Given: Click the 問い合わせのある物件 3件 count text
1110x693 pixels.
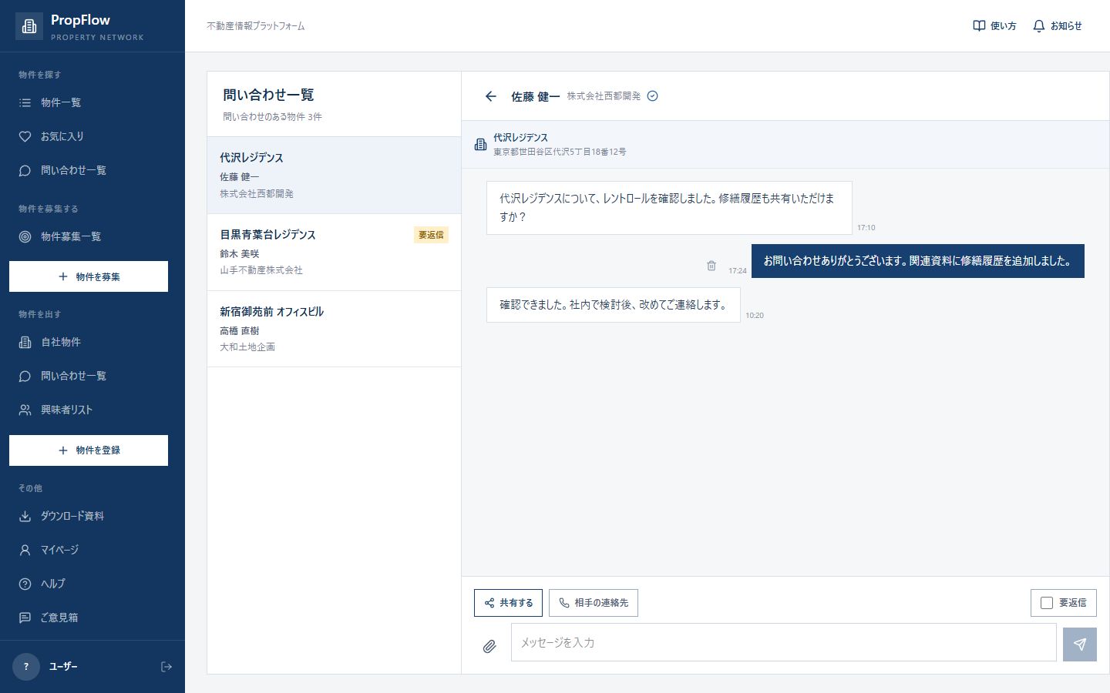Looking at the screenshot, I should 273,117.
